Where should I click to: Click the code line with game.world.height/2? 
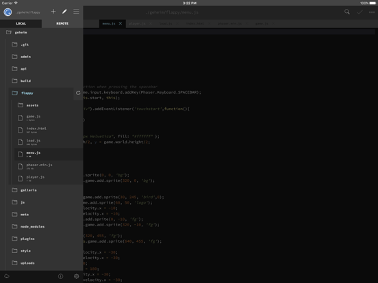coord(116,142)
